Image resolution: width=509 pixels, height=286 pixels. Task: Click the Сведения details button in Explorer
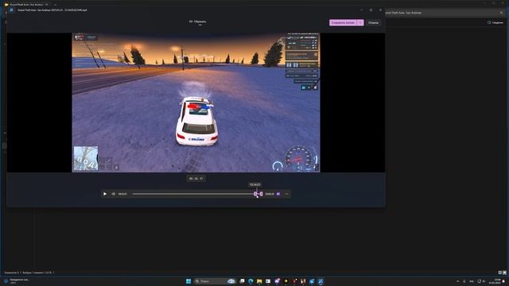(495, 23)
